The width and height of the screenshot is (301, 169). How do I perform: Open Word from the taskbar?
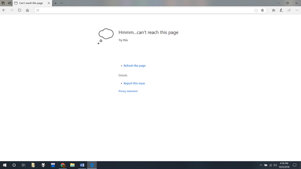[82, 165]
